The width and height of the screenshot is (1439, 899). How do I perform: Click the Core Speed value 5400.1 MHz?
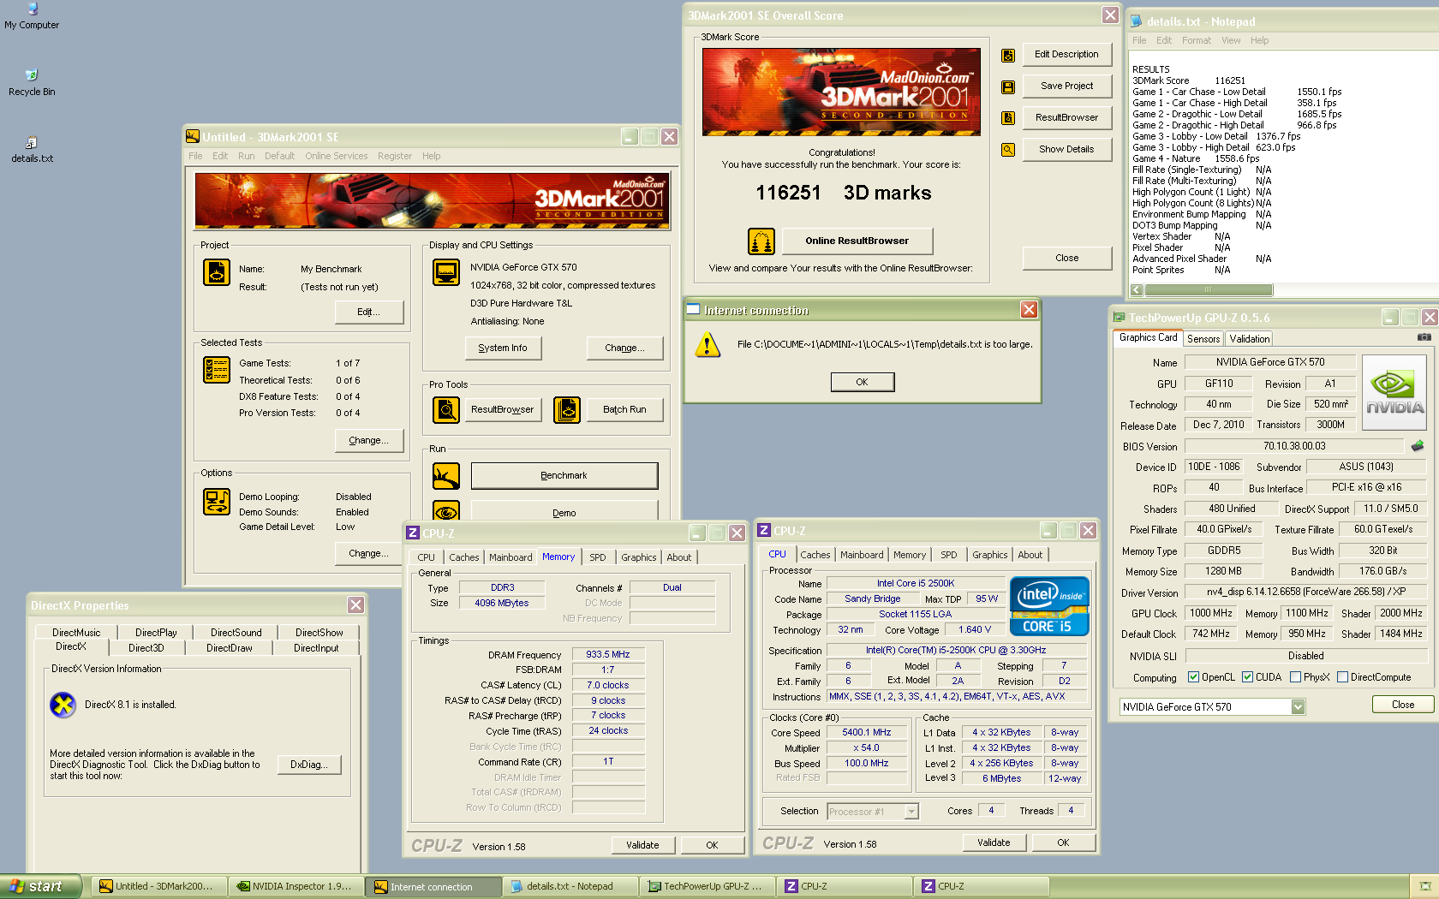pyautogui.click(x=866, y=733)
